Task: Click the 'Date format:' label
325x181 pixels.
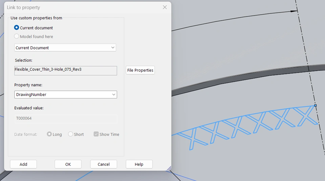Action: coord(26,134)
